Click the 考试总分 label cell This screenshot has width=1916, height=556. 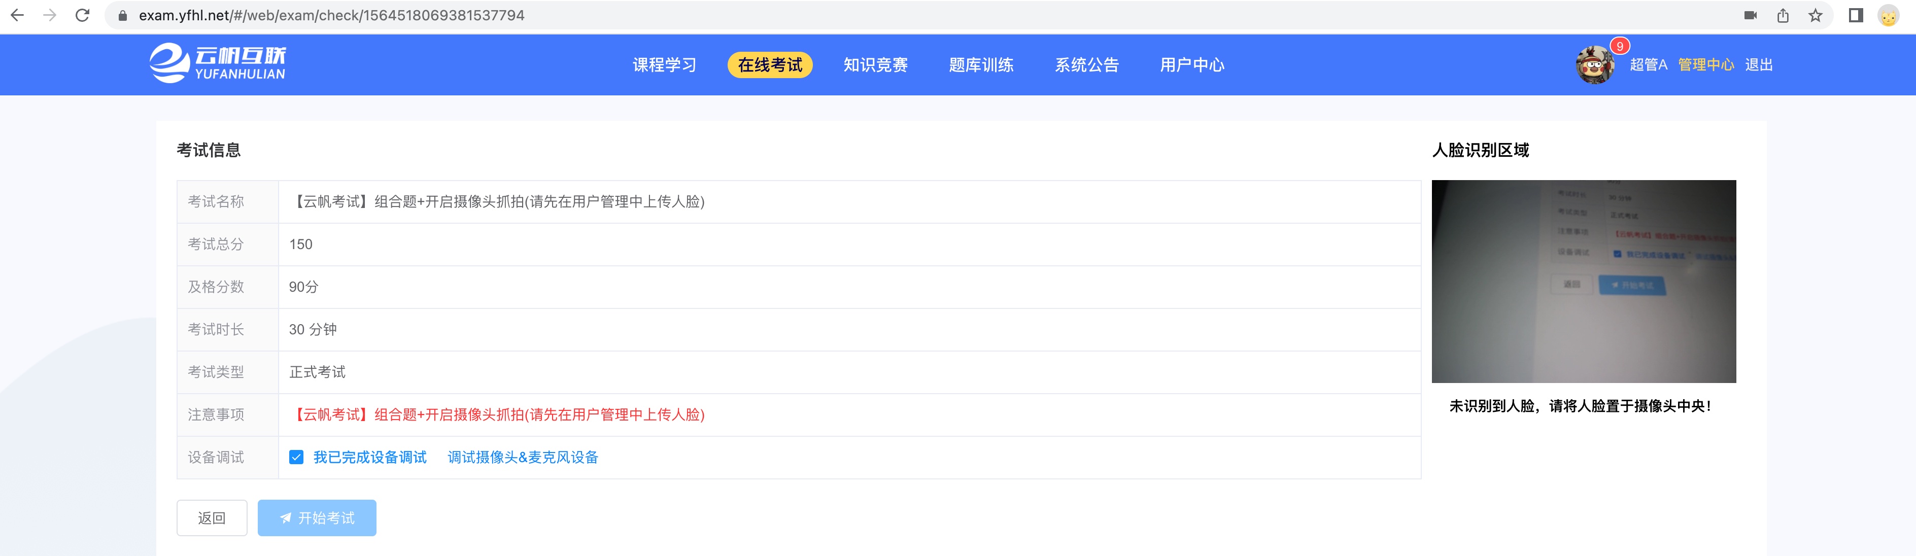(228, 245)
